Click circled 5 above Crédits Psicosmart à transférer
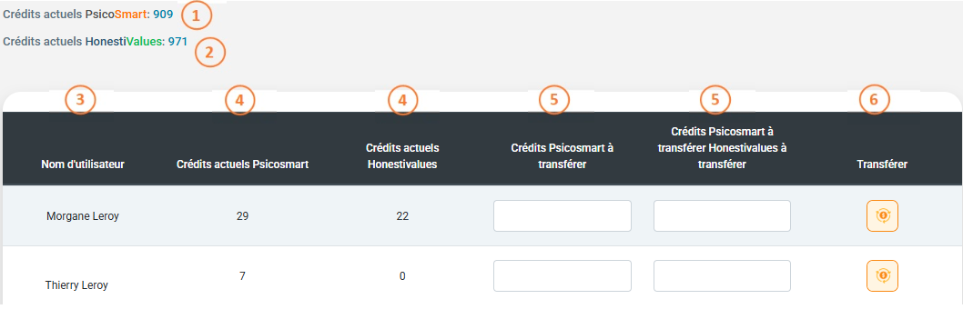Screen dimensions: 963x329 pos(554,101)
